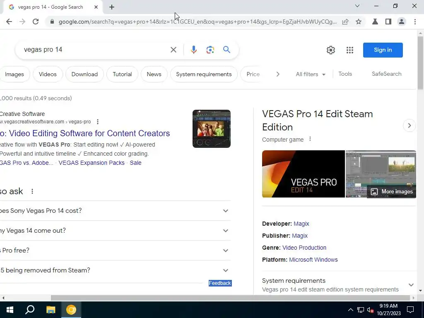Viewport: 424px width, 318px height.
Task: Open the tab search dropdown arrow
Action: [357, 6]
